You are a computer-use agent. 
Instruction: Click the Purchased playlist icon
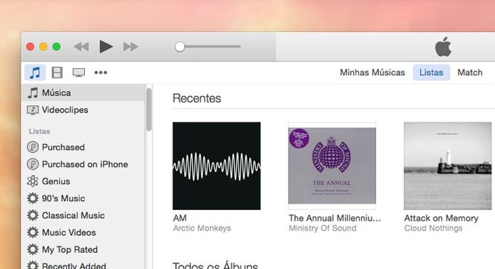pos(33,147)
